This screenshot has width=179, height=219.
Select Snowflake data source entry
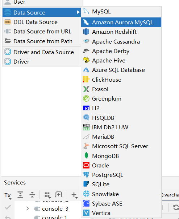tap(121, 194)
